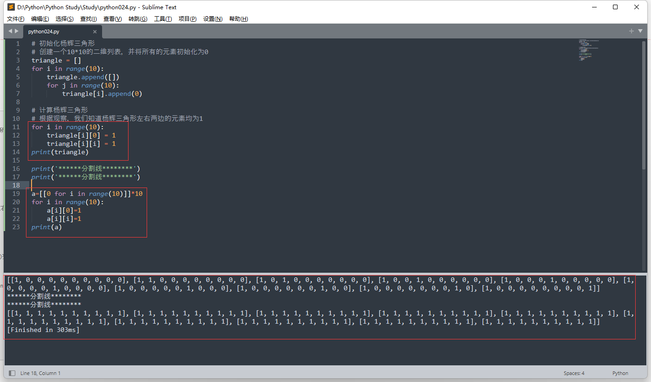Click the Spaces: 4 indentation setting
651x382 pixels.
(574, 373)
